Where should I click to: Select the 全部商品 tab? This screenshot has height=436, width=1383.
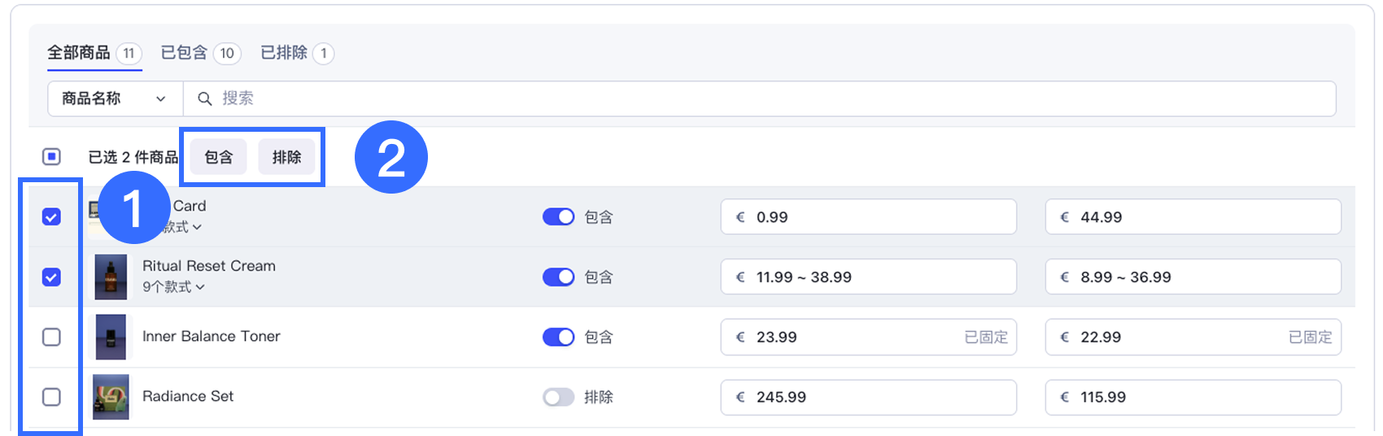pyautogui.click(x=94, y=53)
